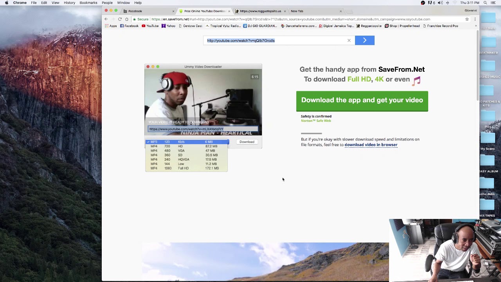Click the Norton Safe Web label
This screenshot has width=501, height=282.
coord(316,121)
